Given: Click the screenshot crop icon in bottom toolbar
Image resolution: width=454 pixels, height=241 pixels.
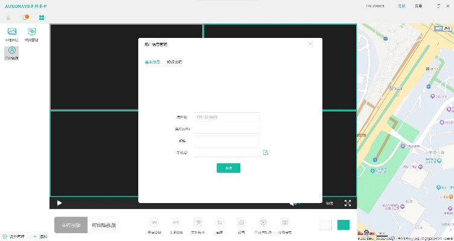Looking at the screenshot, I should pos(220,222).
